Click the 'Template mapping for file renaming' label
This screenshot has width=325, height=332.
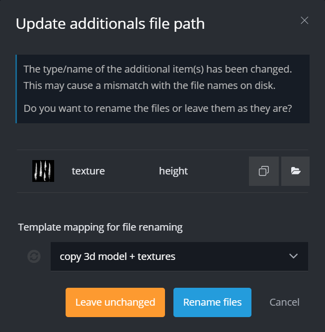click(100, 228)
